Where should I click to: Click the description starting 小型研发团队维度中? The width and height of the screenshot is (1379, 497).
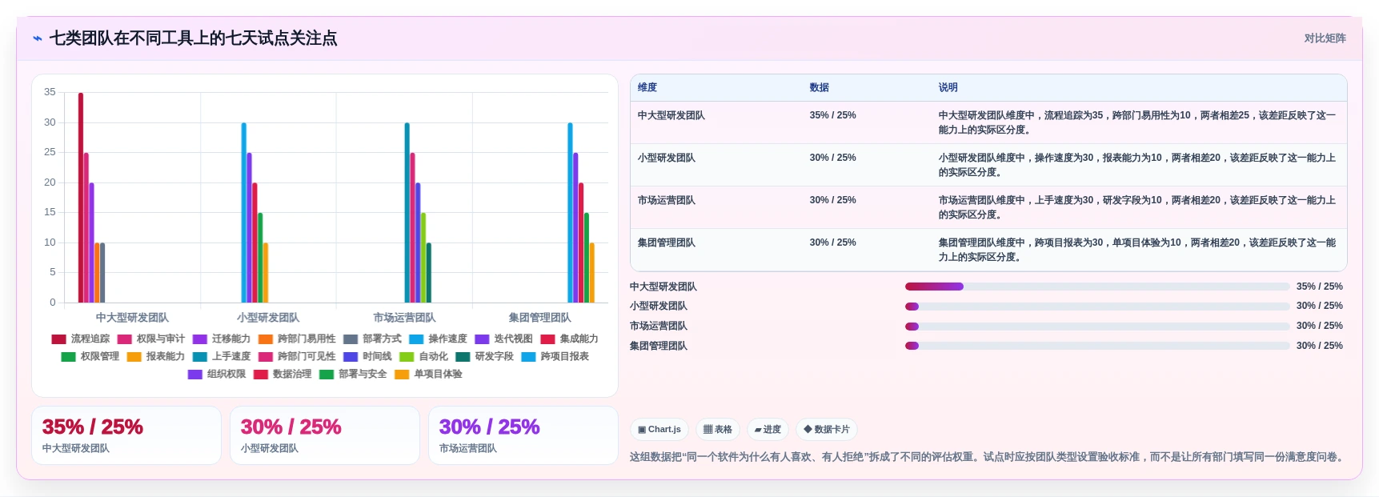1137,165
